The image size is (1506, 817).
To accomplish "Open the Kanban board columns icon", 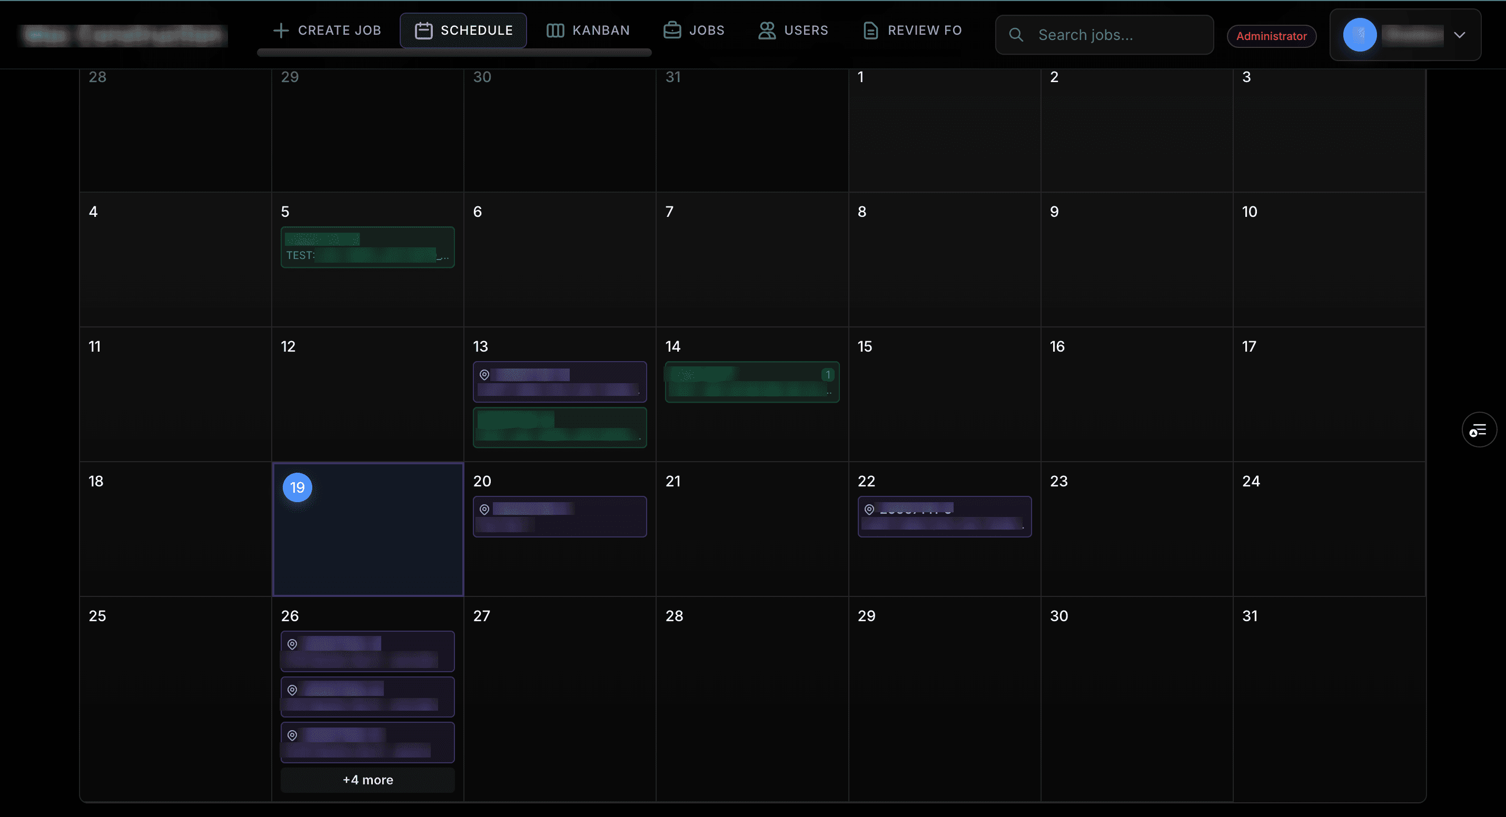I will [x=555, y=31].
